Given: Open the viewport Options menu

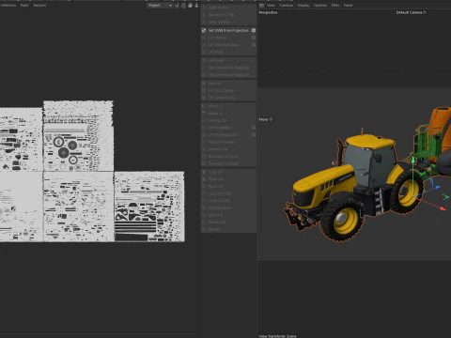Looking at the screenshot, I should (320, 6).
